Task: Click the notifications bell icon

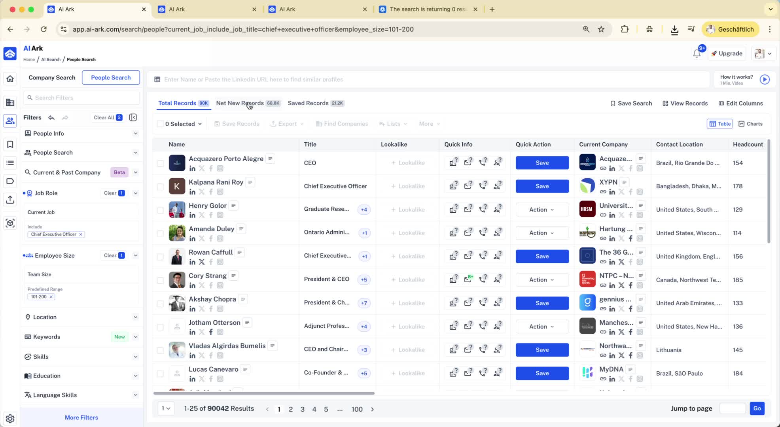Action: [697, 54]
